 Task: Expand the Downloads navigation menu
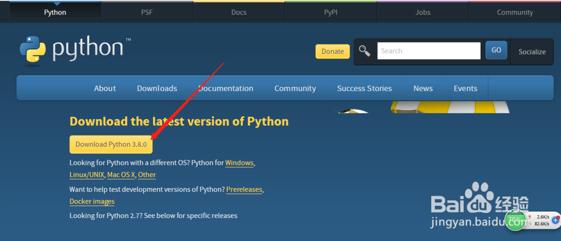click(157, 88)
